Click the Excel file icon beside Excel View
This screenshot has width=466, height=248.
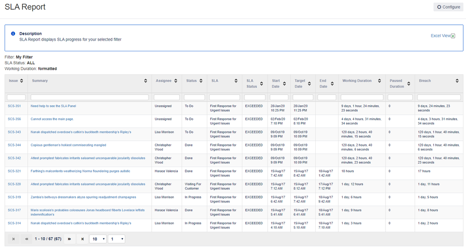(453, 36)
